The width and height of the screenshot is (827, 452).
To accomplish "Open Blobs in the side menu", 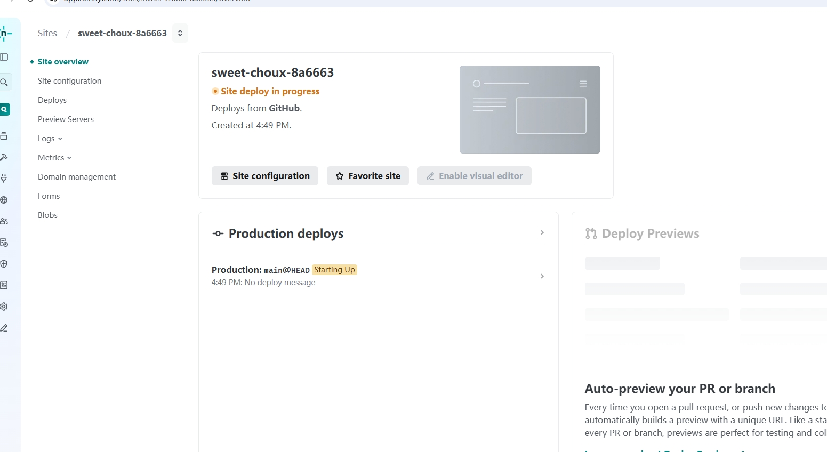I will point(47,215).
